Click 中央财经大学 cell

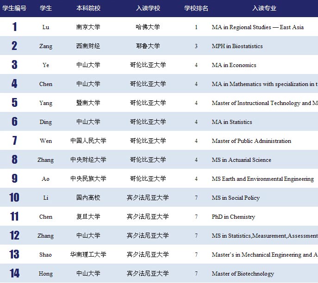pos(88,160)
